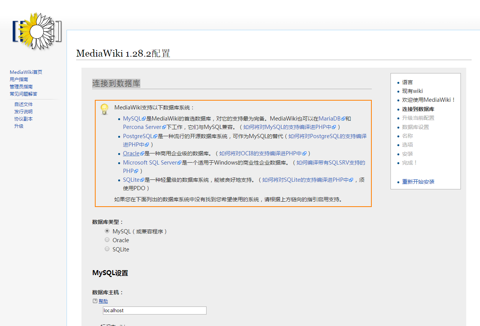
Task: Click the MediaWiki 1.28.2配置 title
Action: coord(123,53)
